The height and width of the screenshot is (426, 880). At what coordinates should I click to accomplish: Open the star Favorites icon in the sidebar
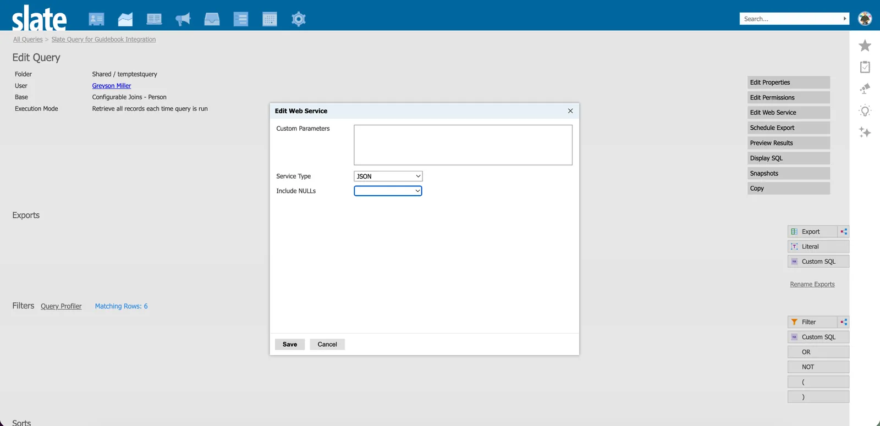coord(865,46)
